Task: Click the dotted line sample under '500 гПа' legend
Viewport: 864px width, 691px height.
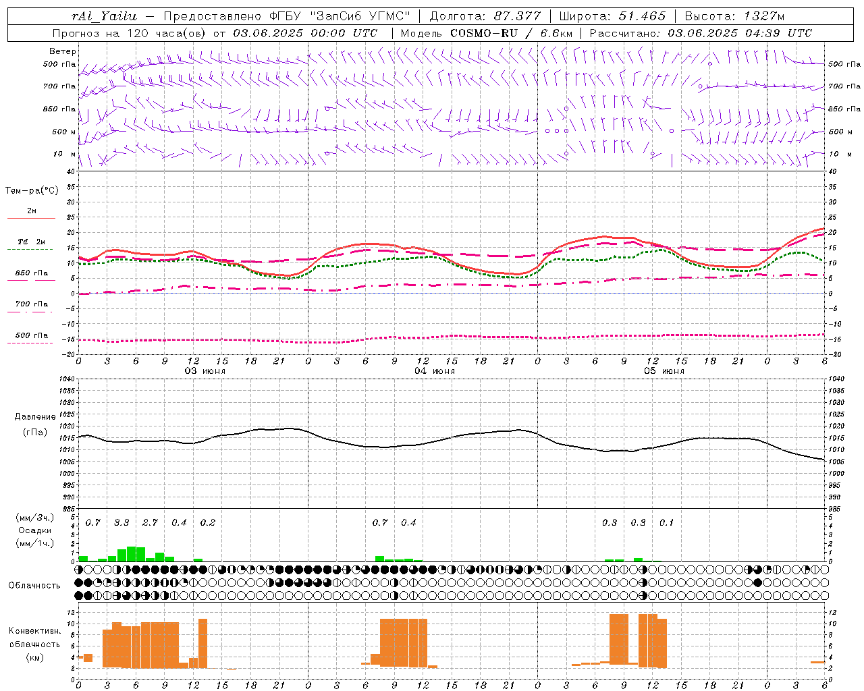Action: 31,343
